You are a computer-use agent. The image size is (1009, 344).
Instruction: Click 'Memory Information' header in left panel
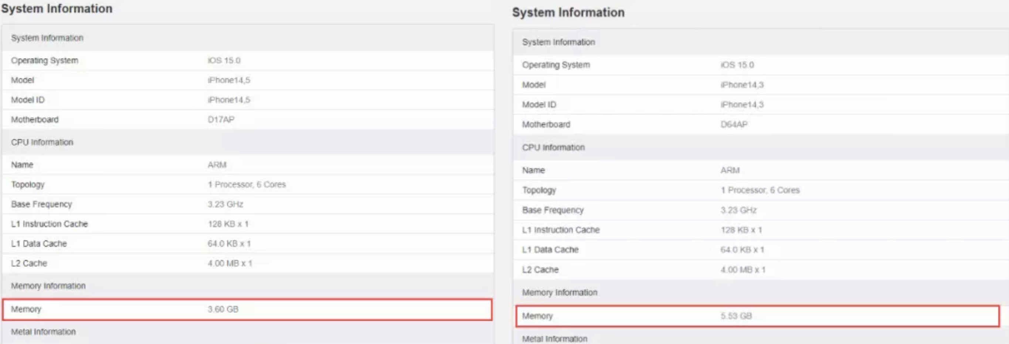pyautogui.click(x=248, y=286)
